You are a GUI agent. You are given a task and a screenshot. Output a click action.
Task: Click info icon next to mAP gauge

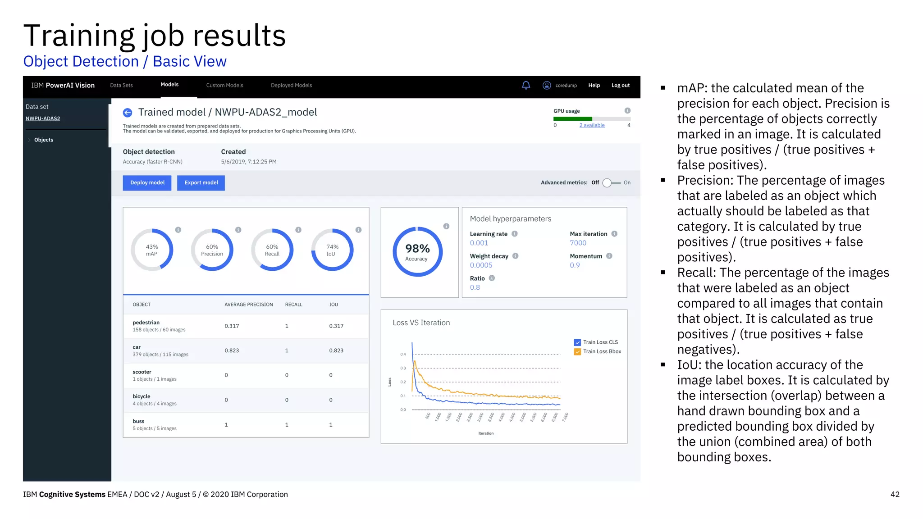pos(178,230)
